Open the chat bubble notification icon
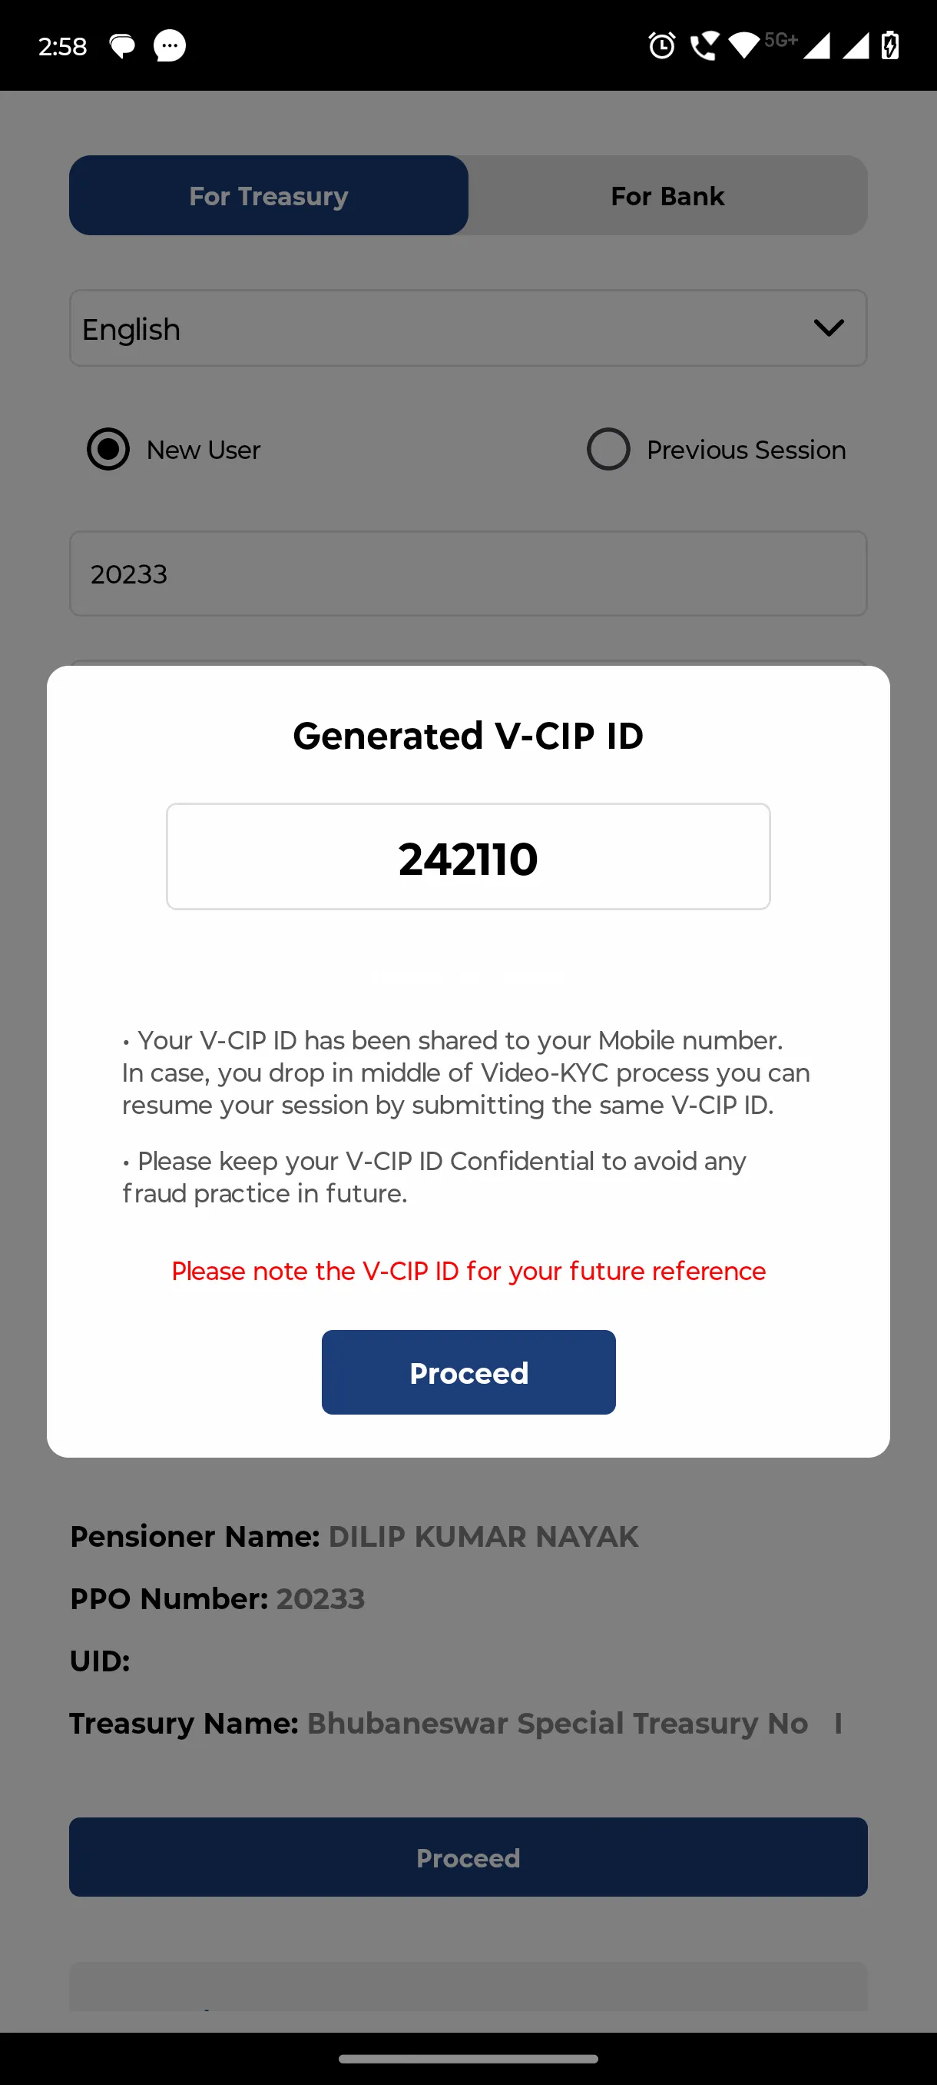 click(122, 46)
